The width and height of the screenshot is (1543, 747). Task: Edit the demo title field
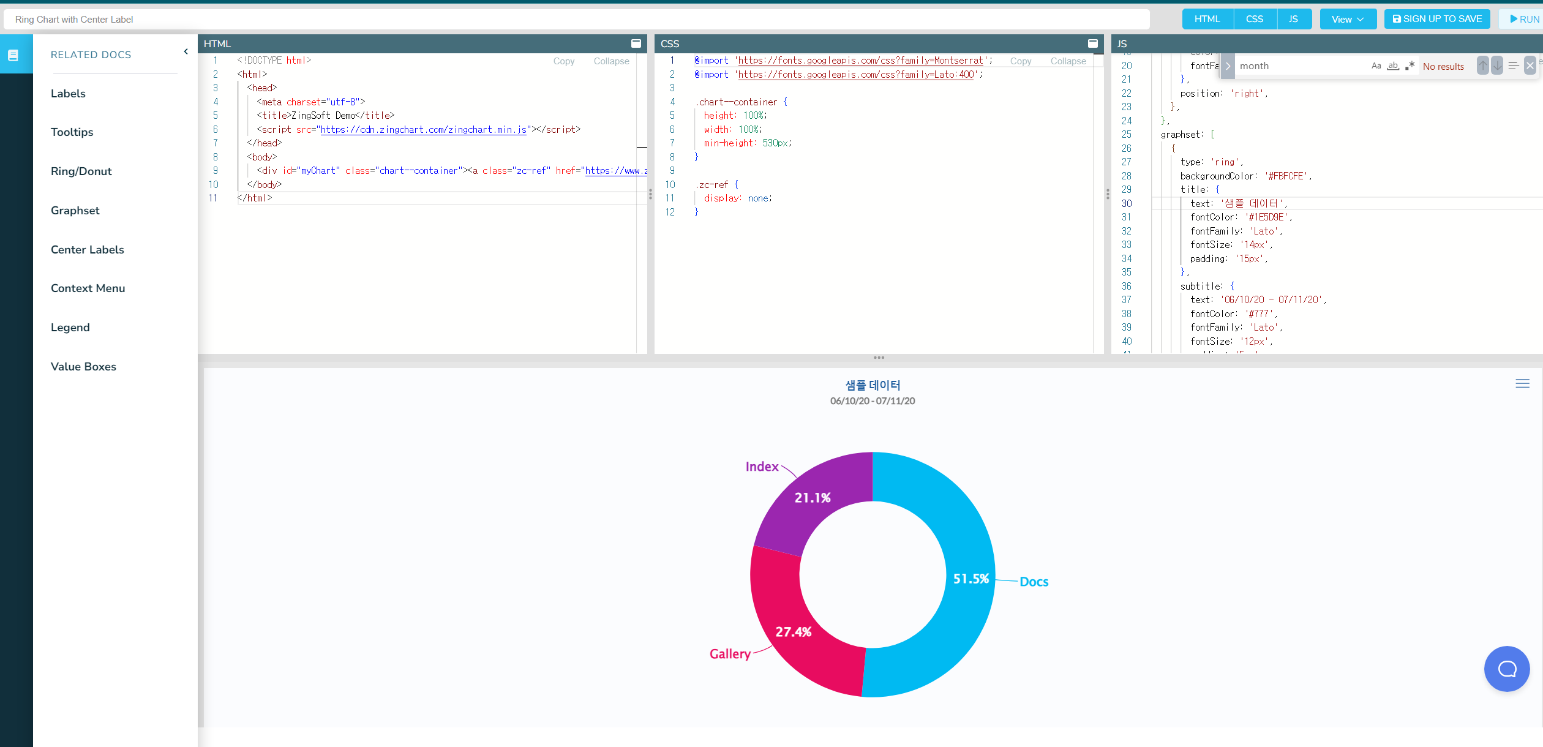click(x=576, y=19)
